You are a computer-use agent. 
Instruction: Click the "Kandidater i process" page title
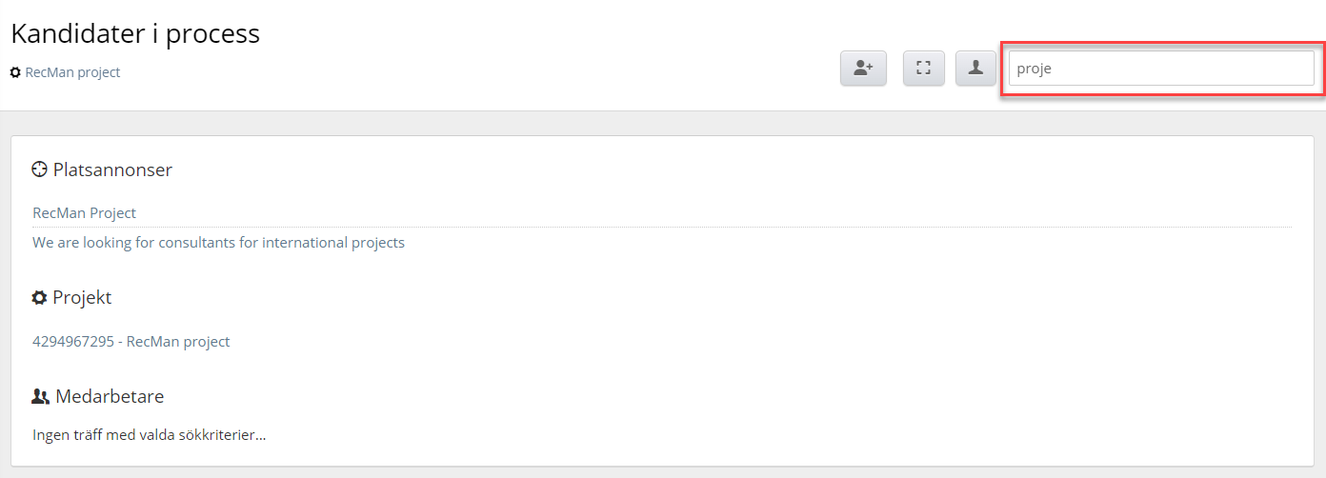(x=135, y=33)
